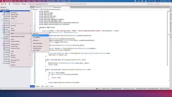Click the XNDI.iOS project icon
This screenshot has width=172, height=97.
[3, 38]
